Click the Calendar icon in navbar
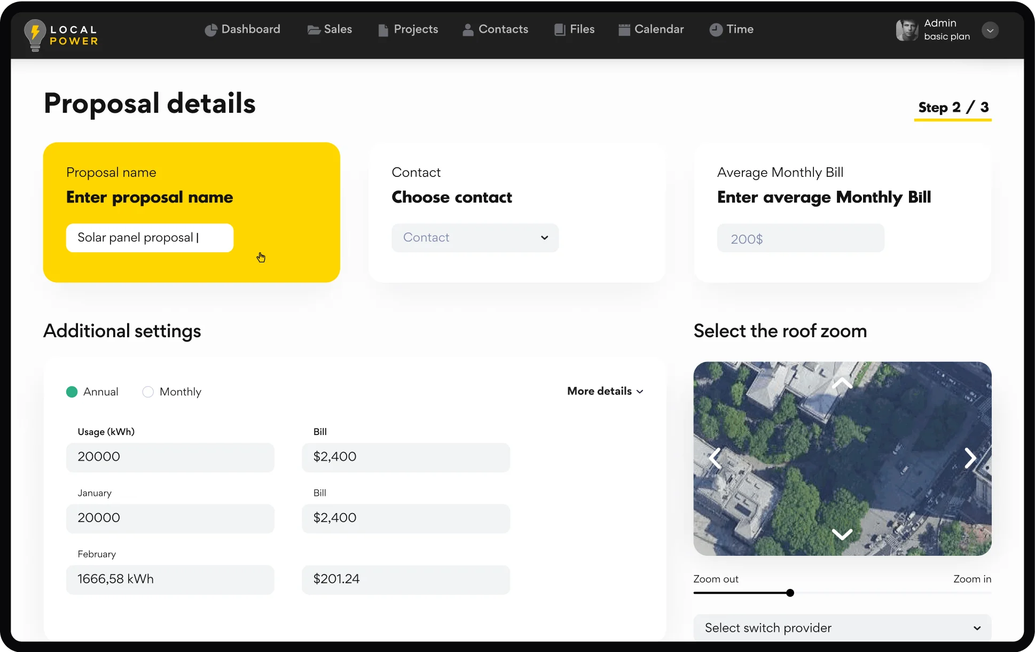The height and width of the screenshot is (652, 1035). coord(624,30)
